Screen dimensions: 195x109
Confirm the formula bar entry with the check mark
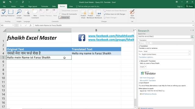26,25
